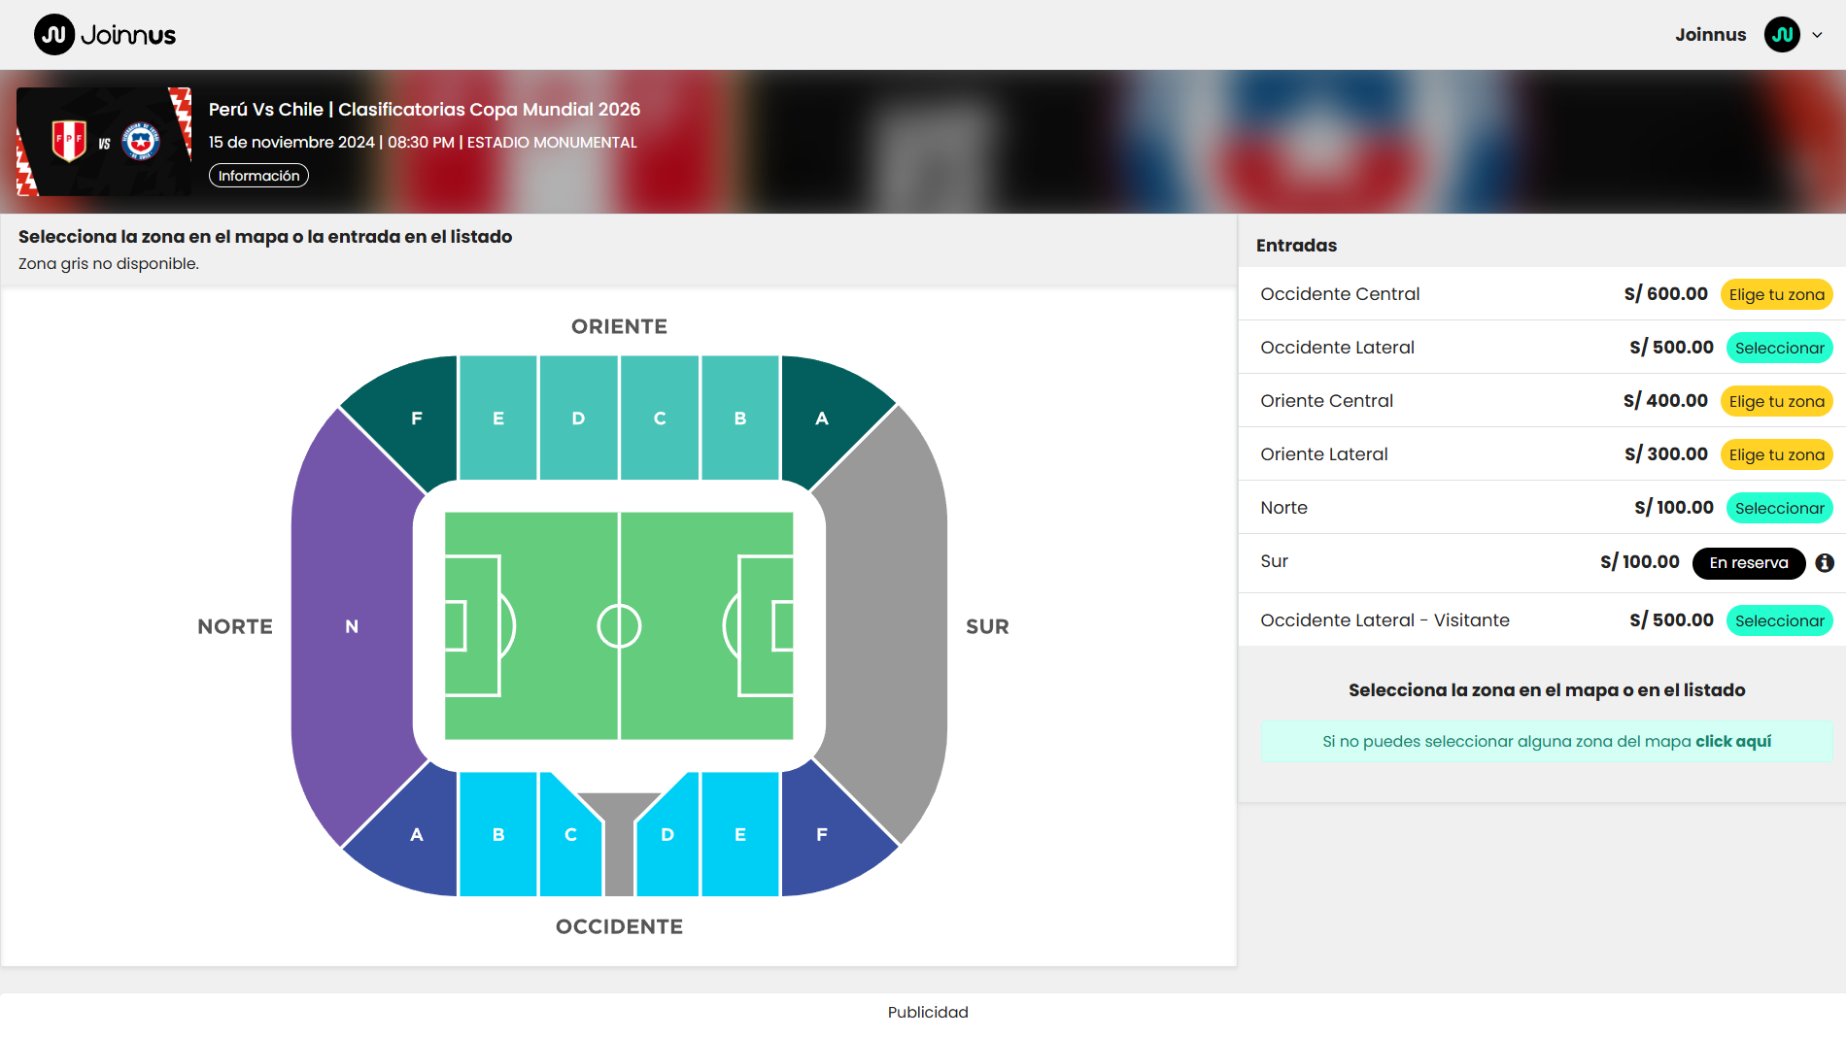
Task: Choose zone for Oriente Central ticket
Action: [x=1776, y=401]
